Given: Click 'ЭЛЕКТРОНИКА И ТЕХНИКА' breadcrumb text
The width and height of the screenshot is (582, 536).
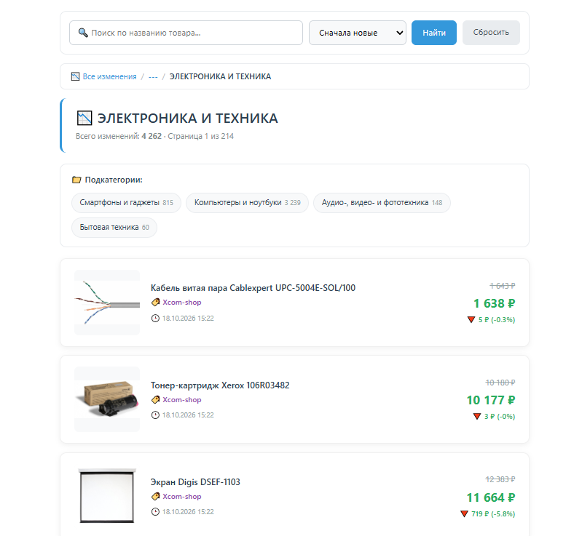Looking at the screenshot, I should click(x=220, y=76).
